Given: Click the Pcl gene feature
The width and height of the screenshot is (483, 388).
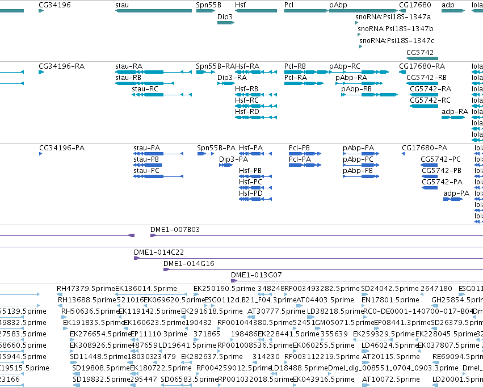Looking at the screenshot, I should [306, 11].
